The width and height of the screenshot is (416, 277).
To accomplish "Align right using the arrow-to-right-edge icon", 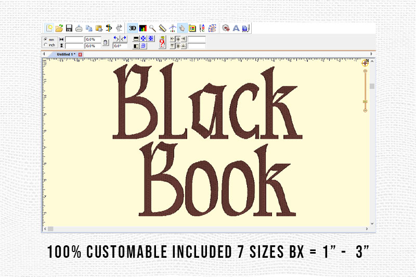I will pos(184,39).
